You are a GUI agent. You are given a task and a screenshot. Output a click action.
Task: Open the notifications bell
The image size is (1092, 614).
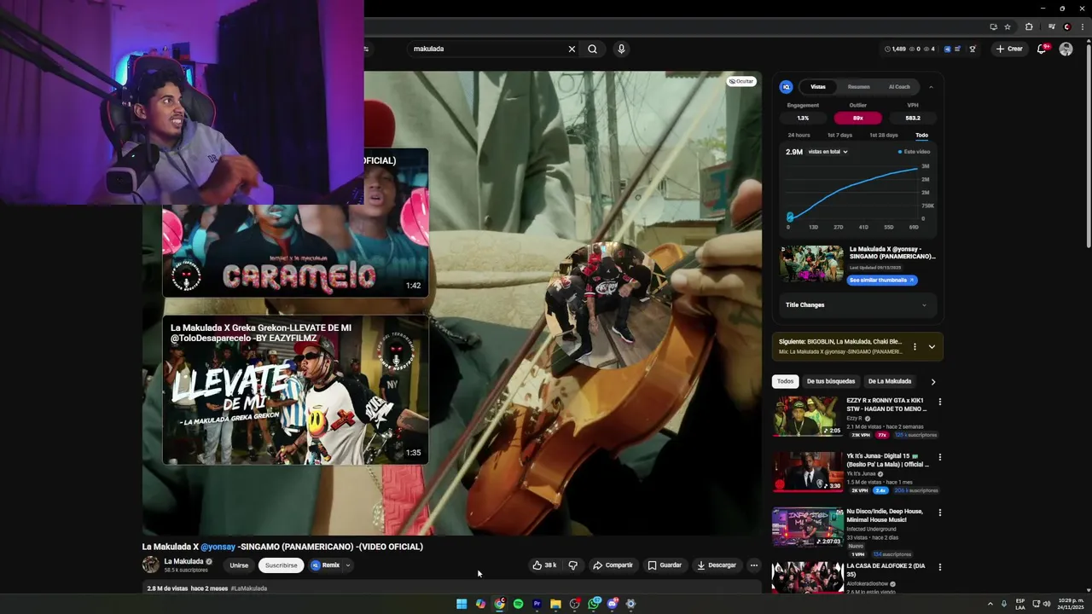coord(1042,49)
